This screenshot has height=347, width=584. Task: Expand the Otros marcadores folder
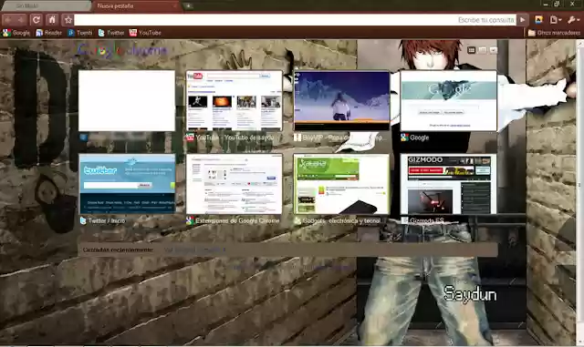[554, 33]
